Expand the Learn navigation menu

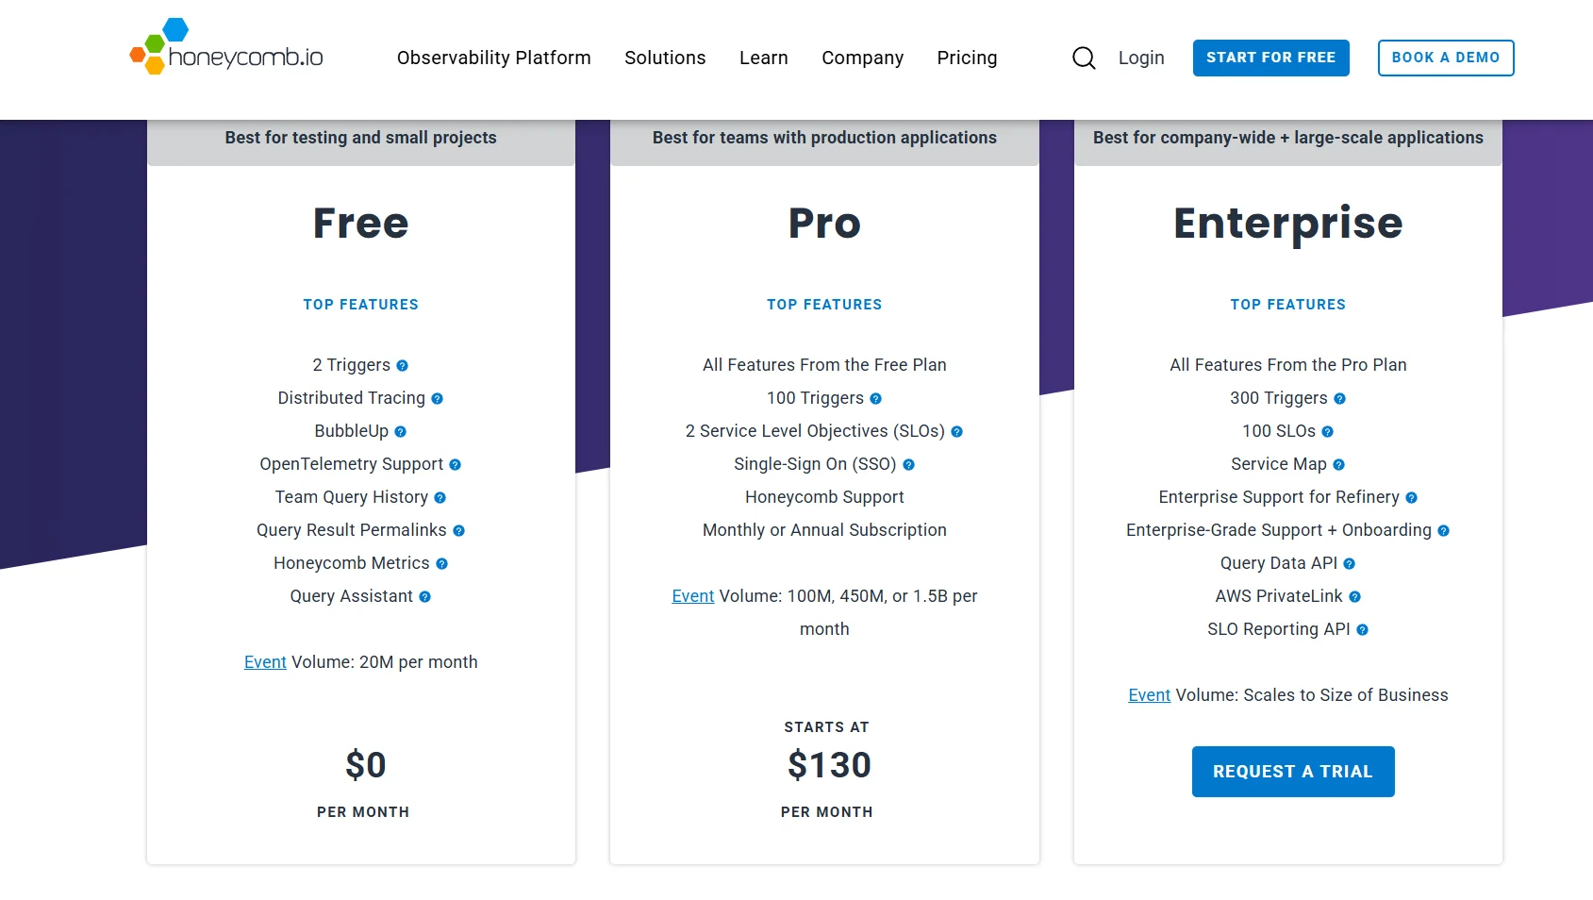click(x=763, y=58)
